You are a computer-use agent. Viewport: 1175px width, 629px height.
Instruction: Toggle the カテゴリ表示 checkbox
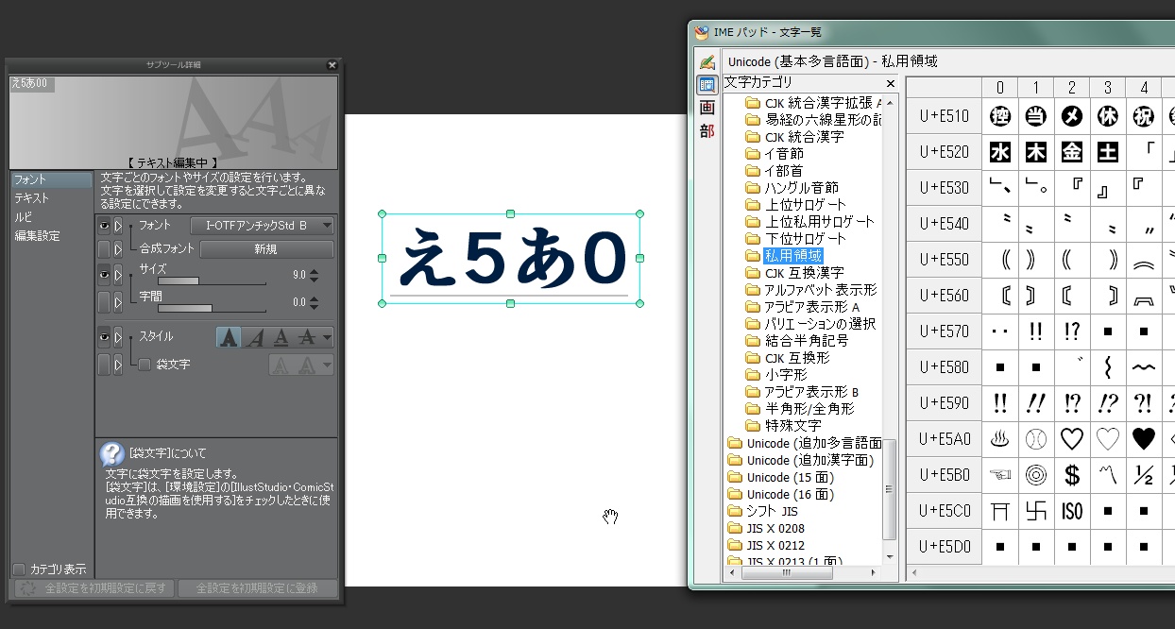19,569
